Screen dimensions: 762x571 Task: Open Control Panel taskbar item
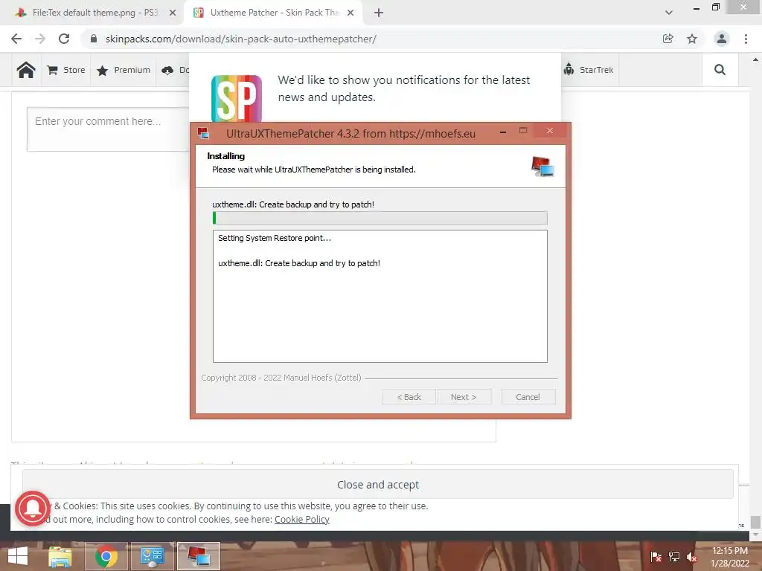(x=152, y=556)
